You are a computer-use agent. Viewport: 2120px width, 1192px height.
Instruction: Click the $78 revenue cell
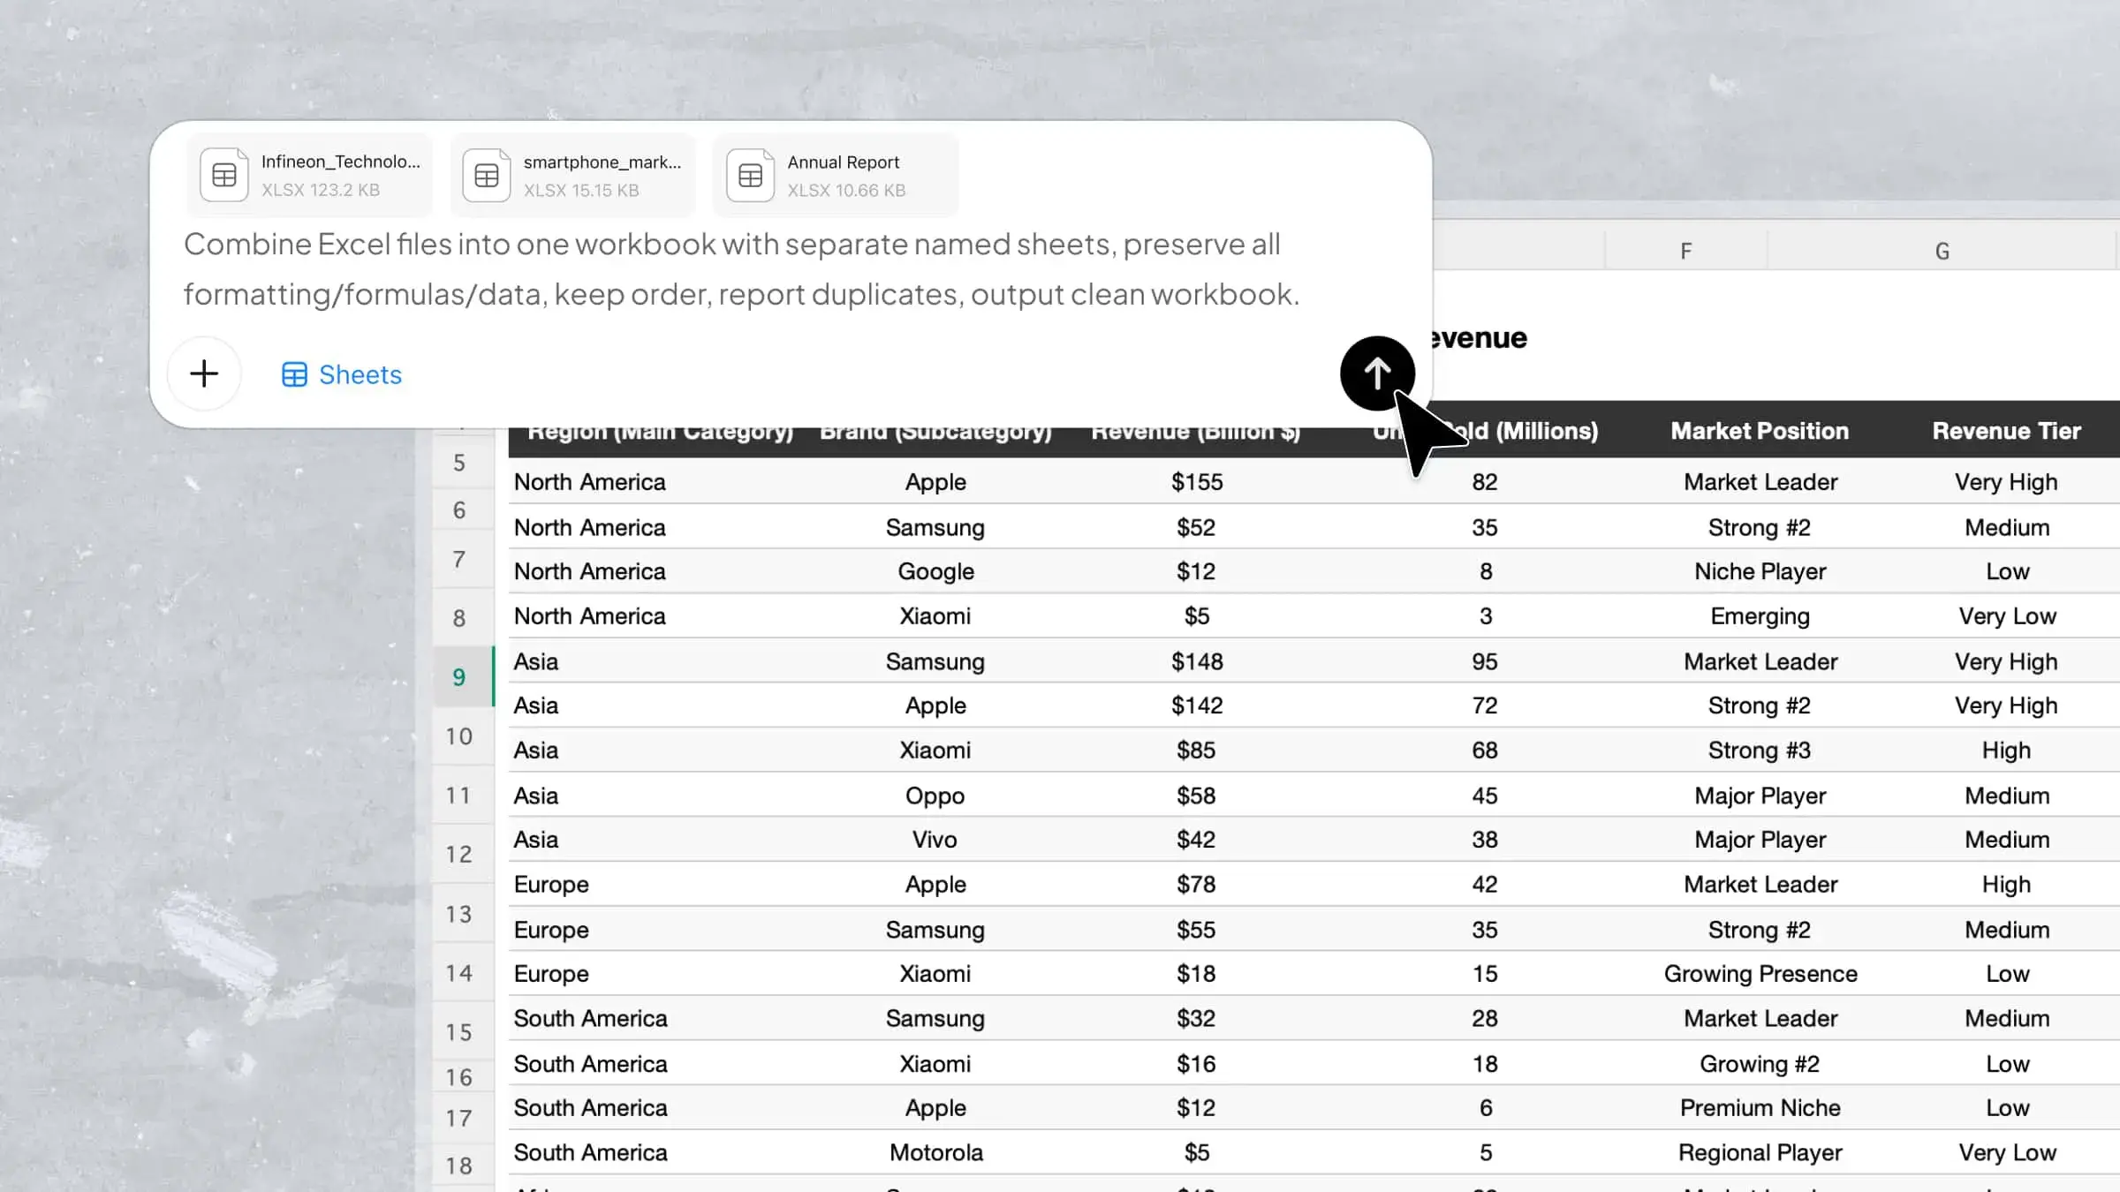tap(1197, 884)
